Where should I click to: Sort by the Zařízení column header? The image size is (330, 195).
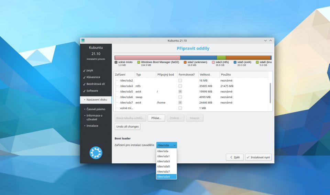[x=124, y=75]
